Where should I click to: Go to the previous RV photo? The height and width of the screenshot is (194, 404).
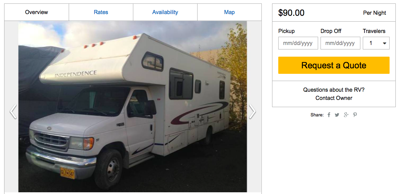pos(13,112)
